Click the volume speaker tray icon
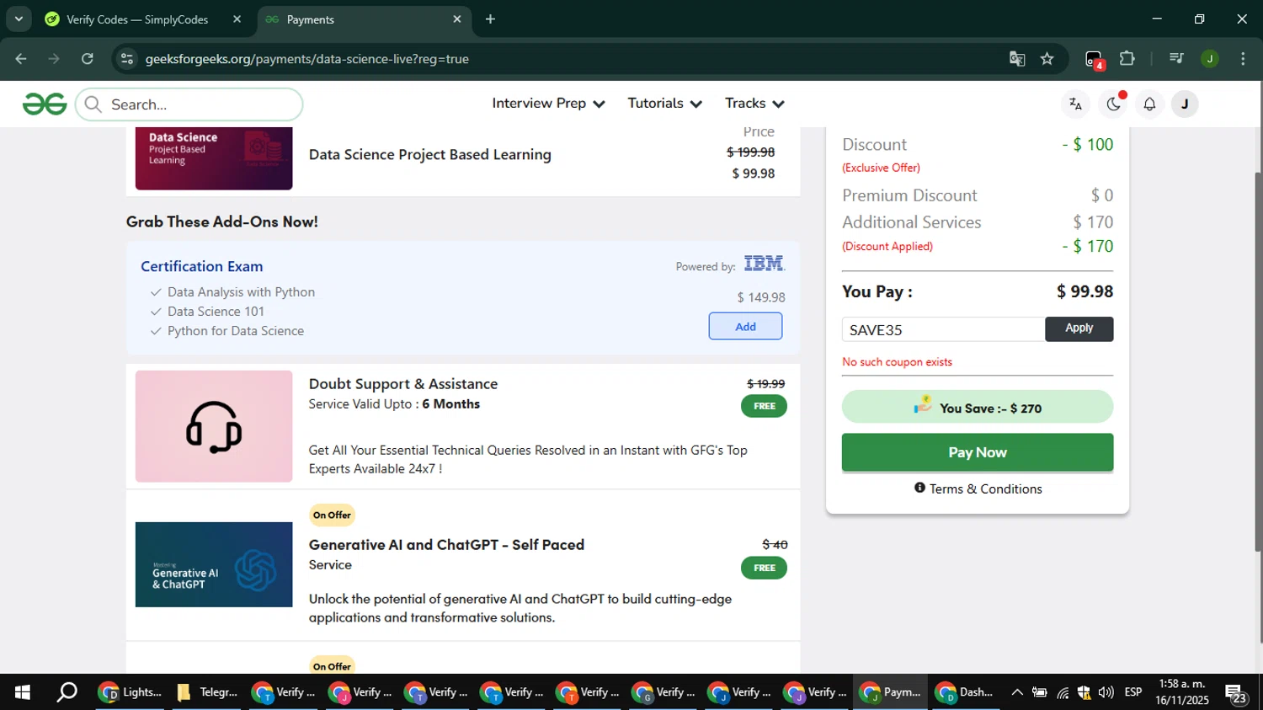The image size is (1263, 710). pyautogui.click(x=1106, y=692)
